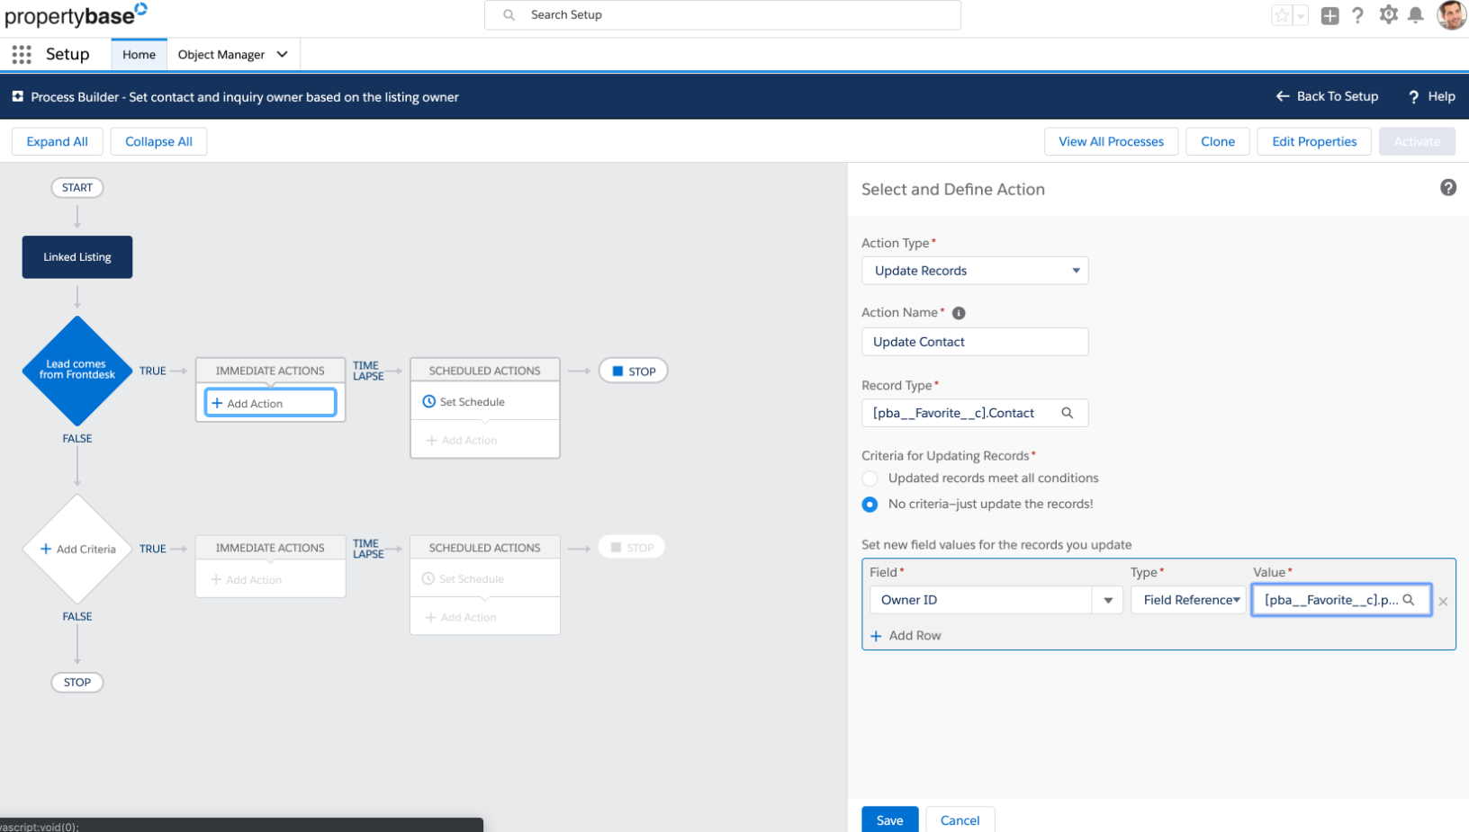Click the Set Schedule clock icon
This screenshot has height=832, width=1469.
click(x=428, y=401)
